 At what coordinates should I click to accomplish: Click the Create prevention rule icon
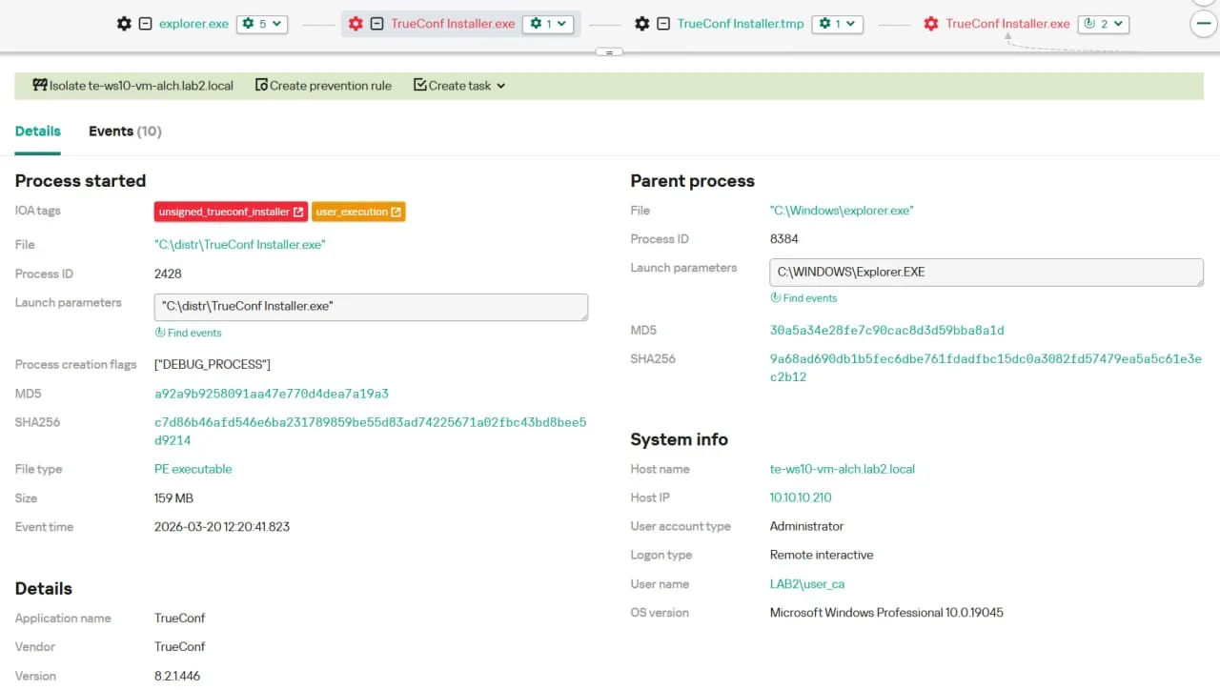tap(261, 86)
